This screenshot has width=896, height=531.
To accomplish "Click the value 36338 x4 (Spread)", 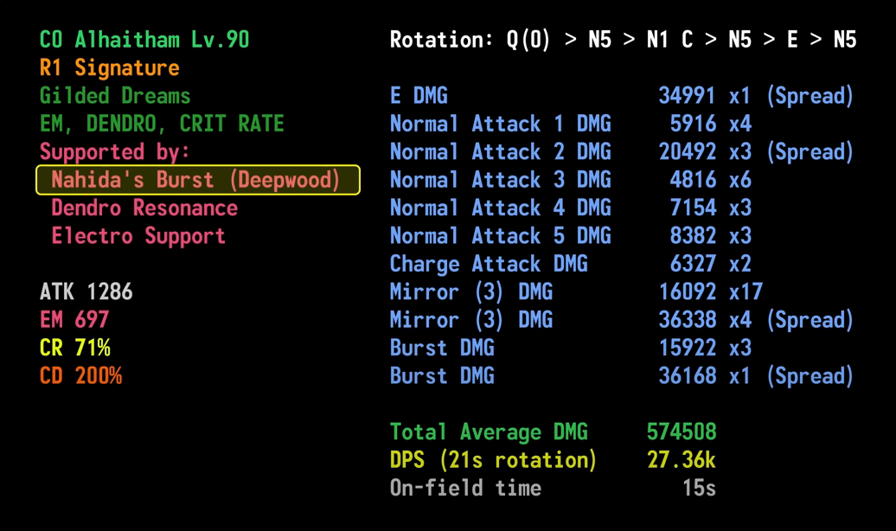I will click(x=756, y=320).
